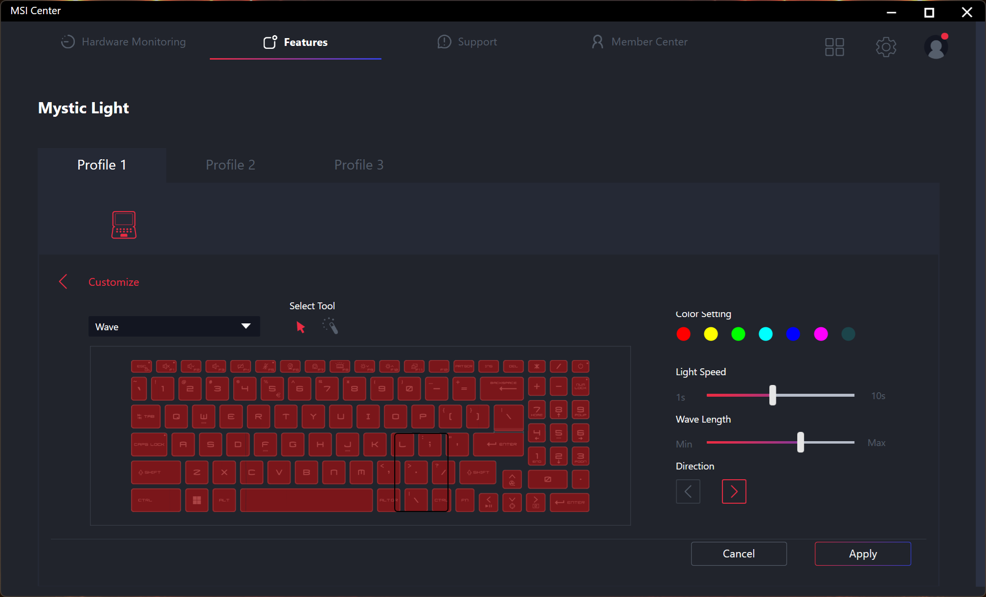Click the Wave Length slider handle
Viewport: 986px width, 597px height.
tap(801, 442)
